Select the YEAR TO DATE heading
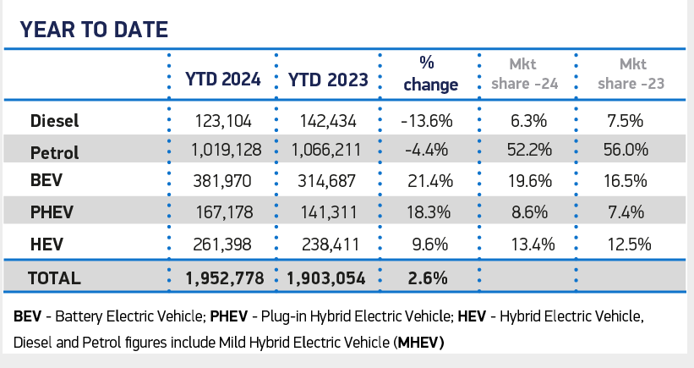The image size is (694, 368). coord(94,30)
